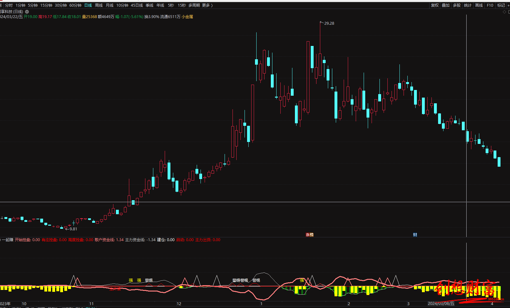Select the 日线 daily period tab

tap(88, 5)
